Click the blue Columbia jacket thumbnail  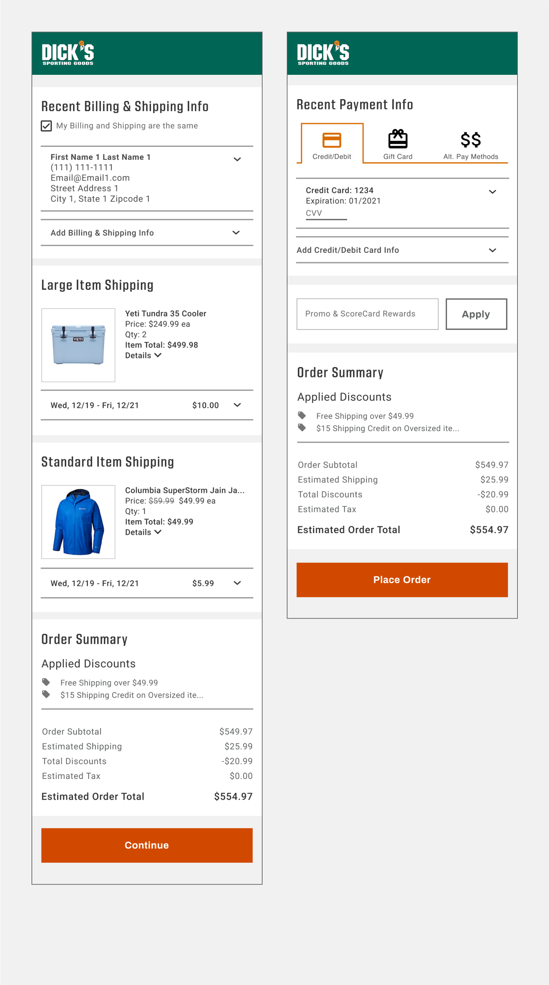tap(78, 522)
